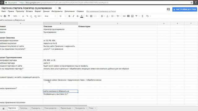Screen dimensions: 198x111
Task: Bookmark page with the browser star icon
Action: click(192, 2)
